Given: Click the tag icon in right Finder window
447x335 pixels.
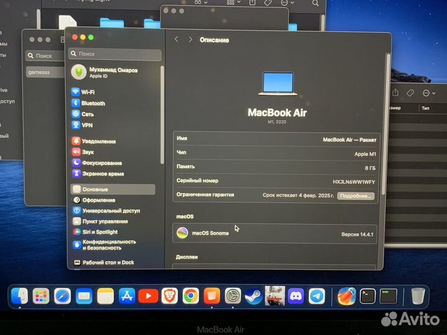Looking at the screenshot, I should click(x=410, y=93).
